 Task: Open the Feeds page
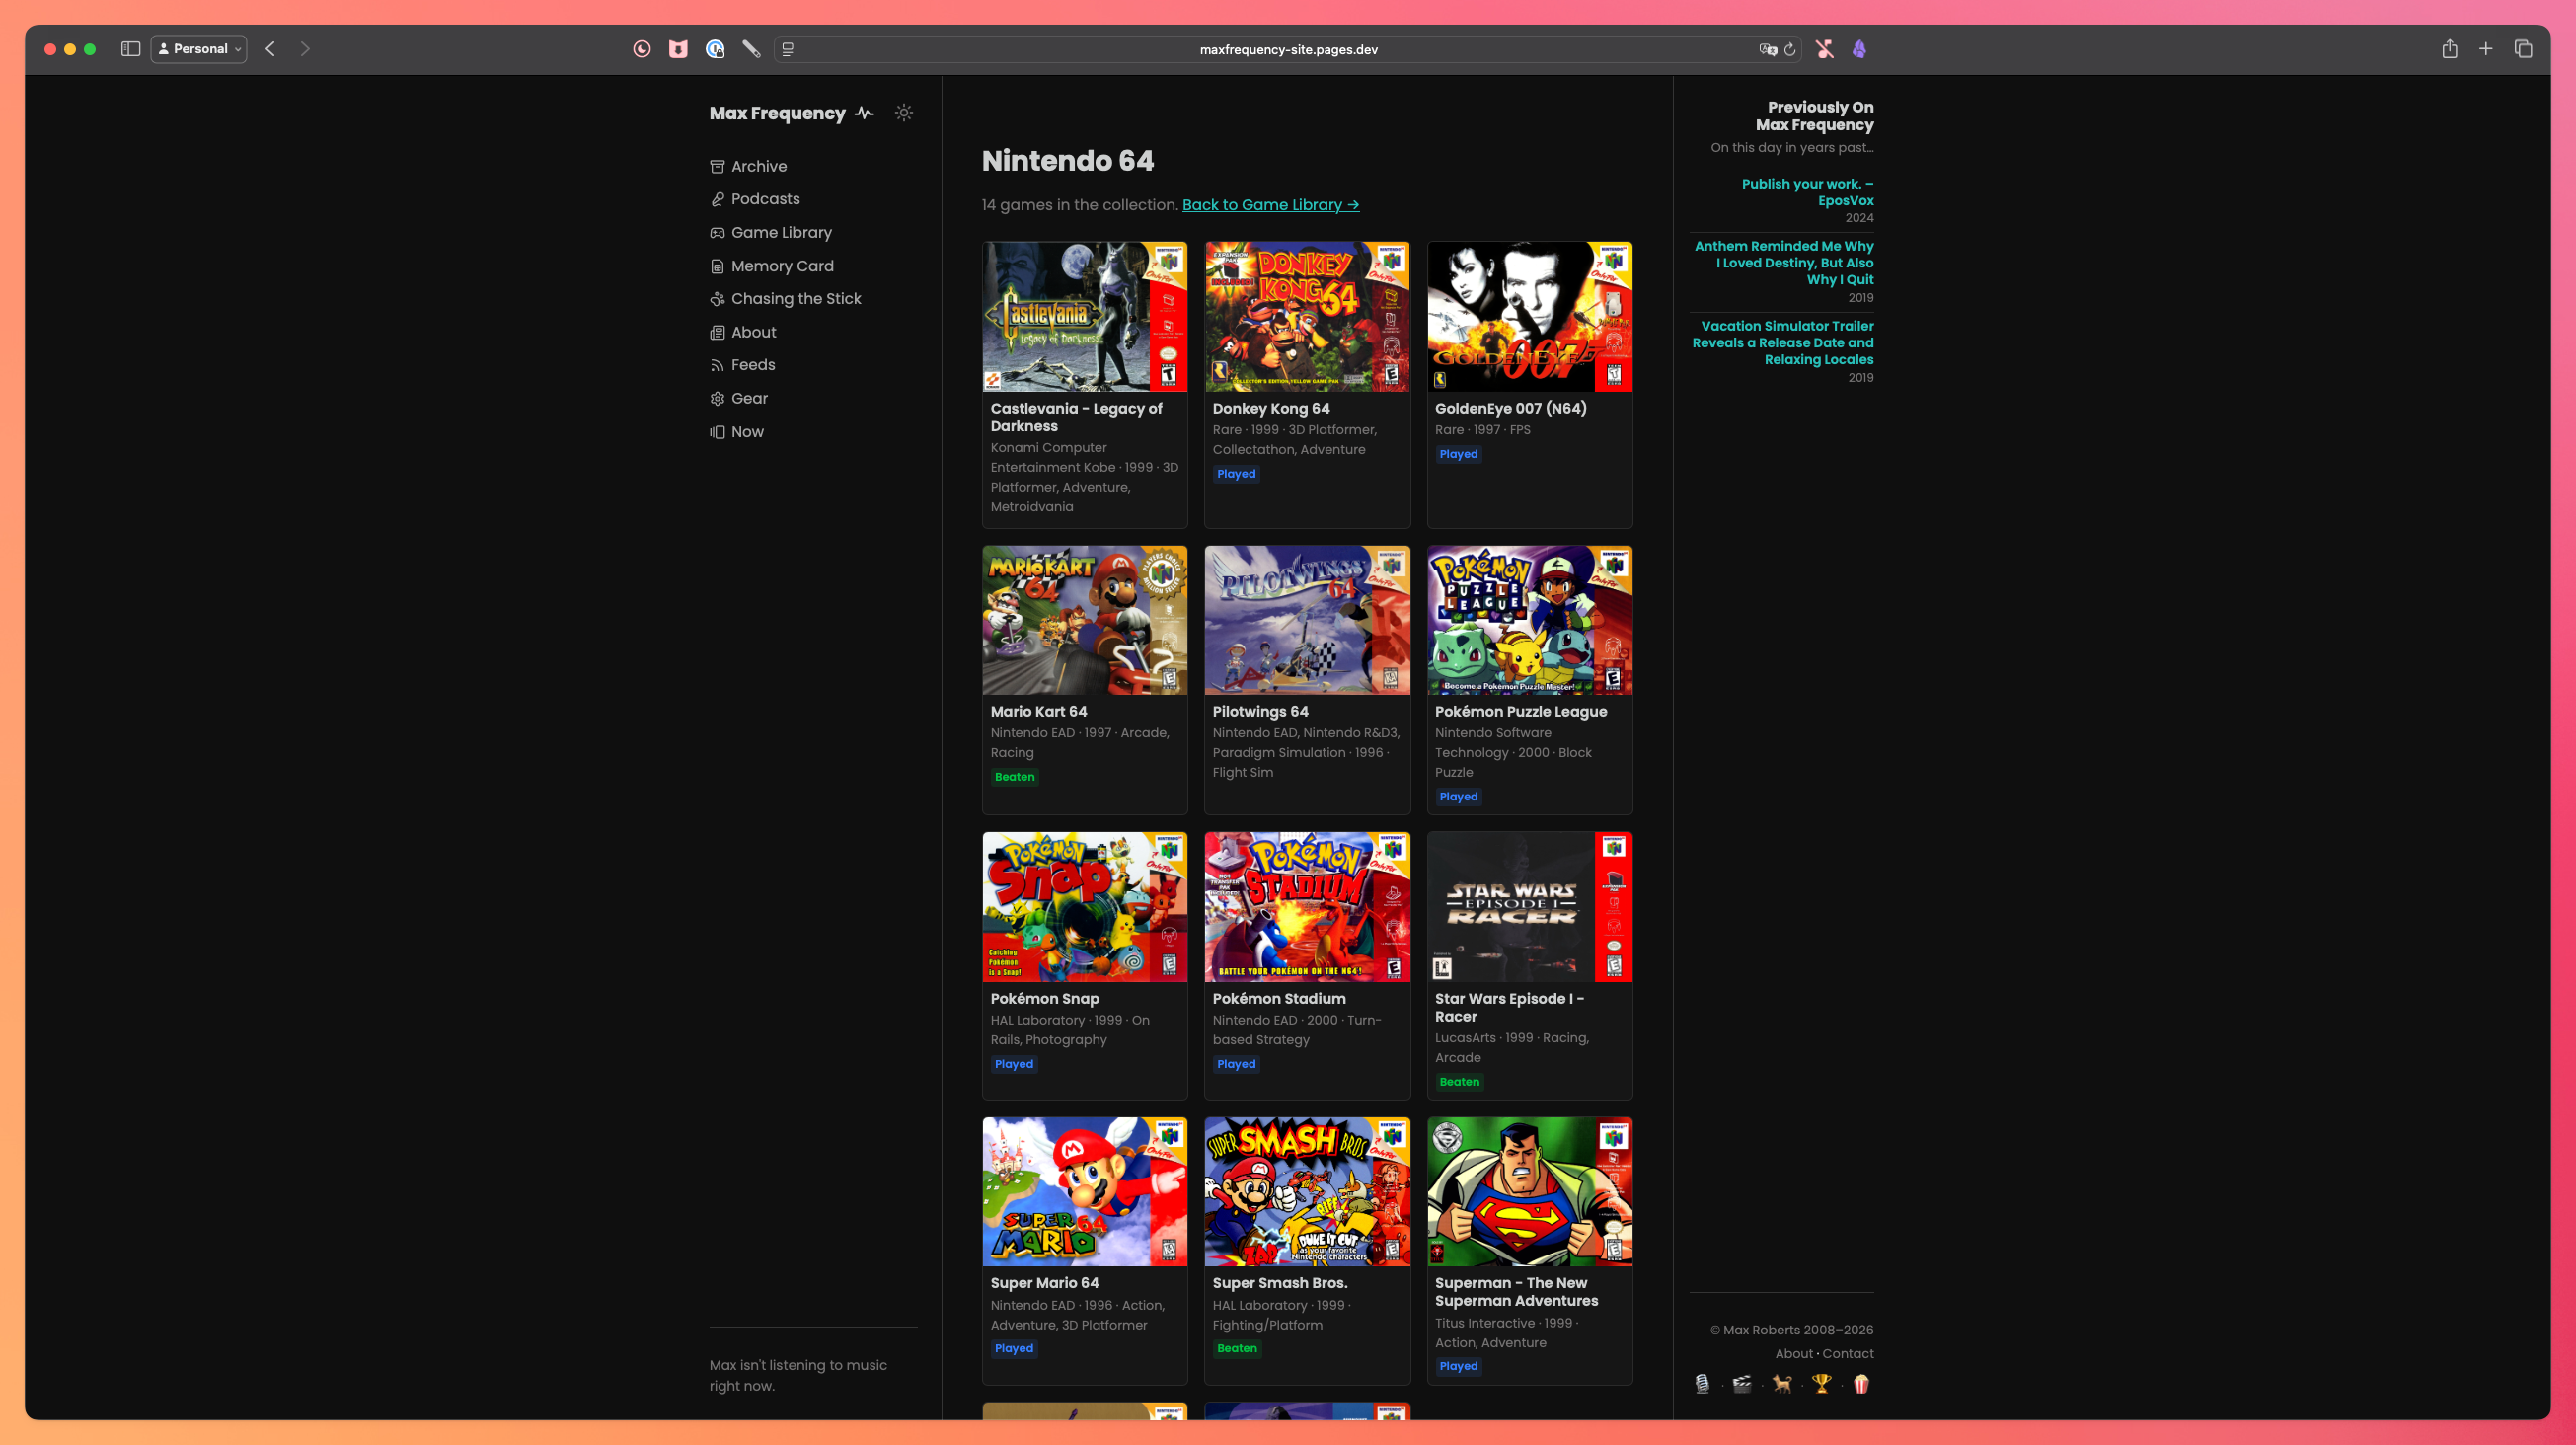(x=752, y=364)
